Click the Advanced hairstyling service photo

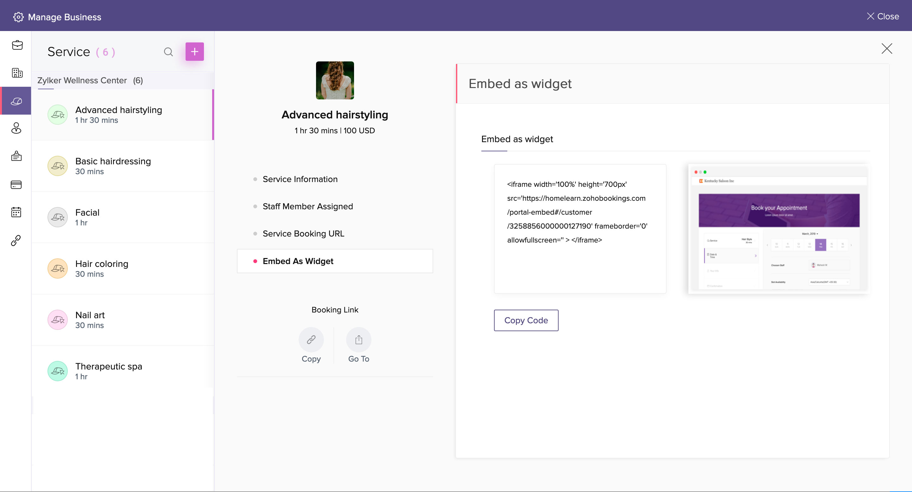(x=335, y=80)
